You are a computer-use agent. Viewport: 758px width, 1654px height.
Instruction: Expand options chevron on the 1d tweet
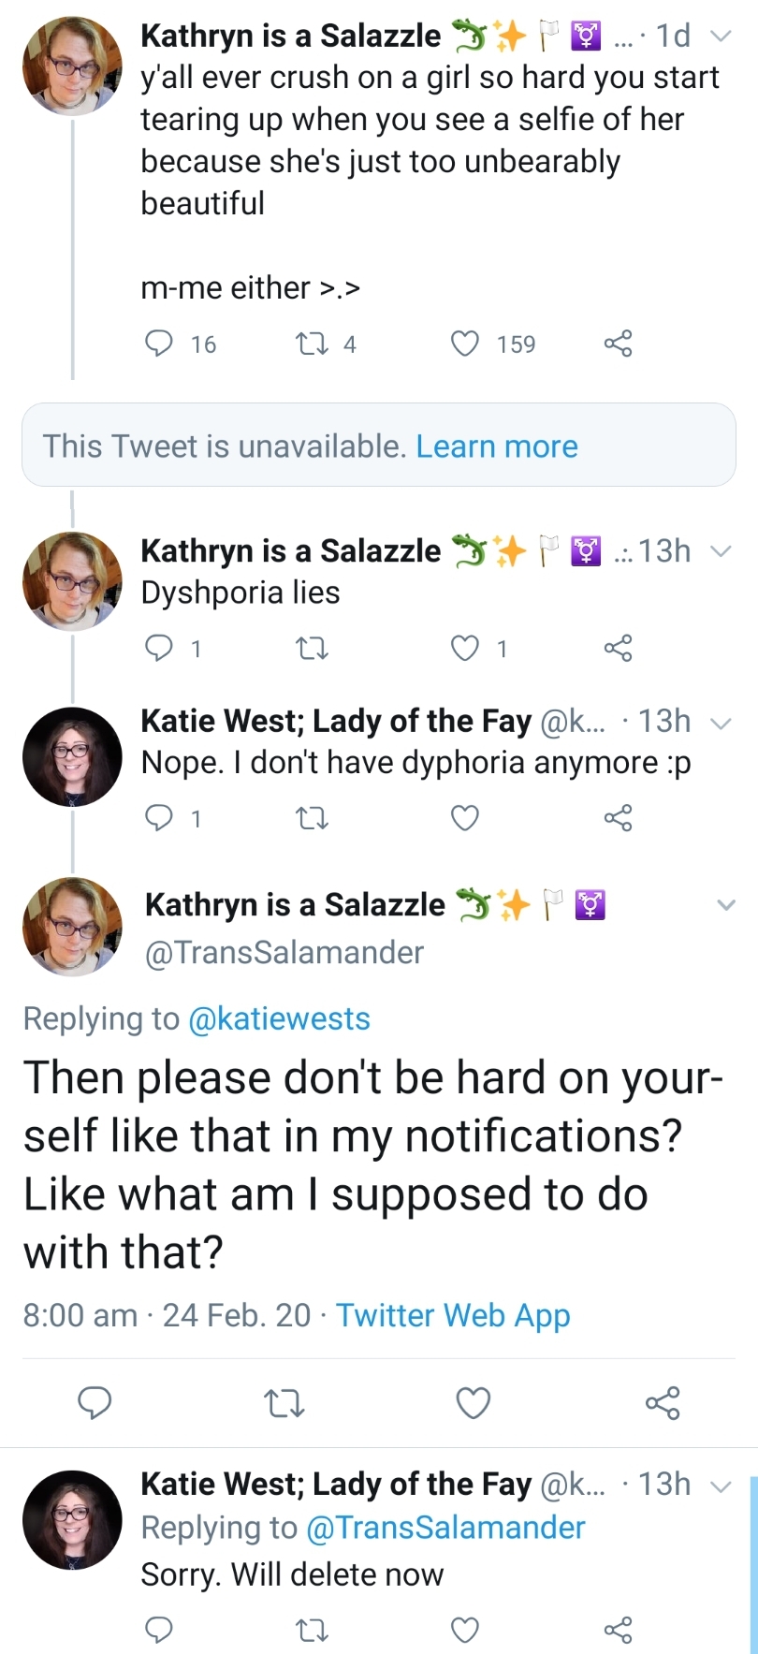point(720,37)
